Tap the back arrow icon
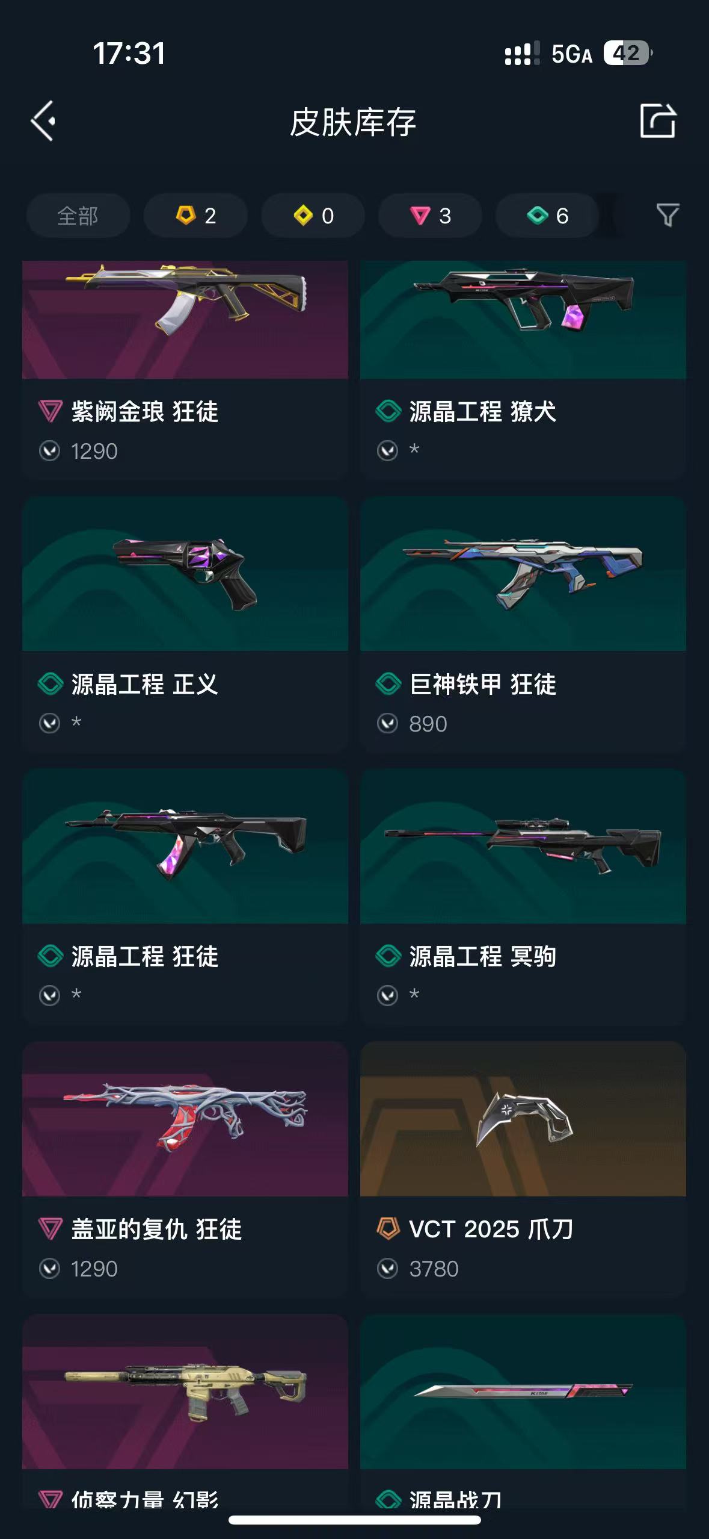The height and width of the screenshot is (1539, 709). (43, 121)
